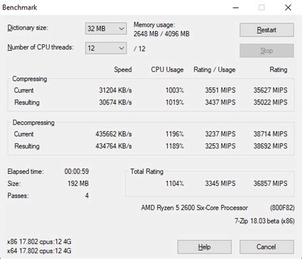This screenshot has width=302, height=259.
Task: Click the Restart button
Action: (267, 30)
